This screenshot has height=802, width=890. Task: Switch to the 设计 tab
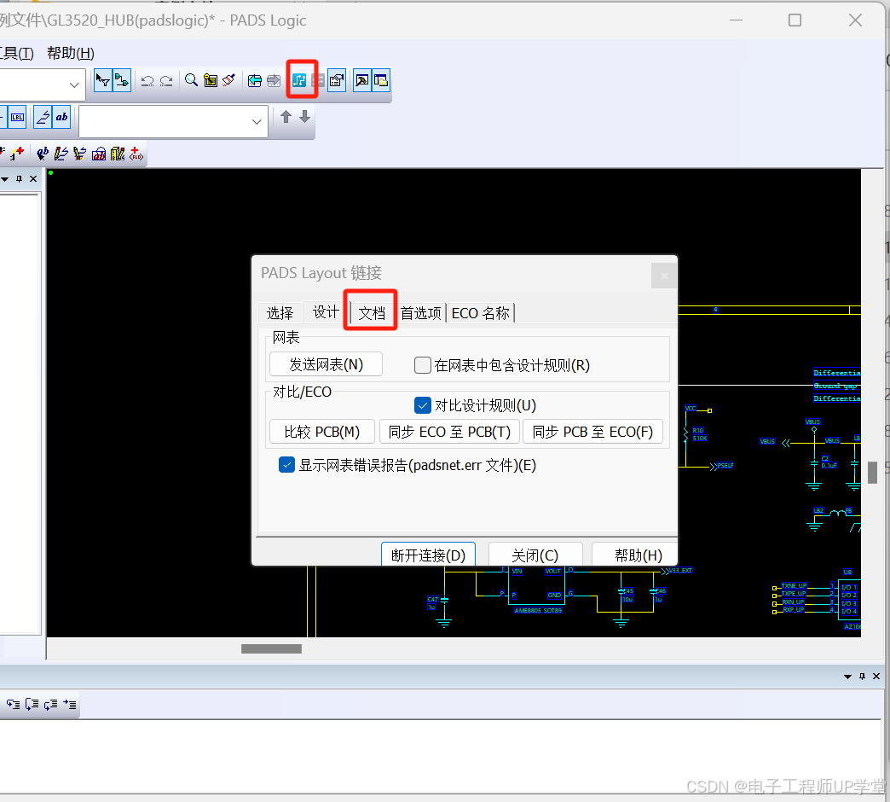[x=326, y=311]
